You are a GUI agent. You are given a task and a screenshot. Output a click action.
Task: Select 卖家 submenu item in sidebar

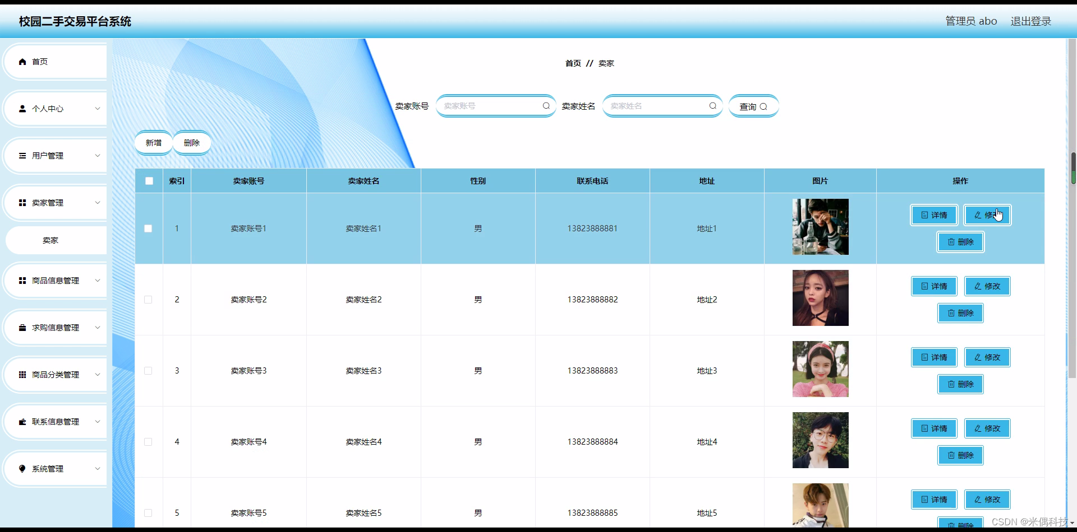[50, 240]
